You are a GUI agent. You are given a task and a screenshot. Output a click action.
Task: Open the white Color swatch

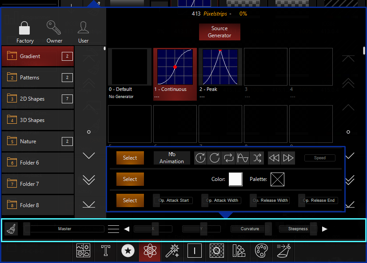pyautogui.click(x=235, y=179)
